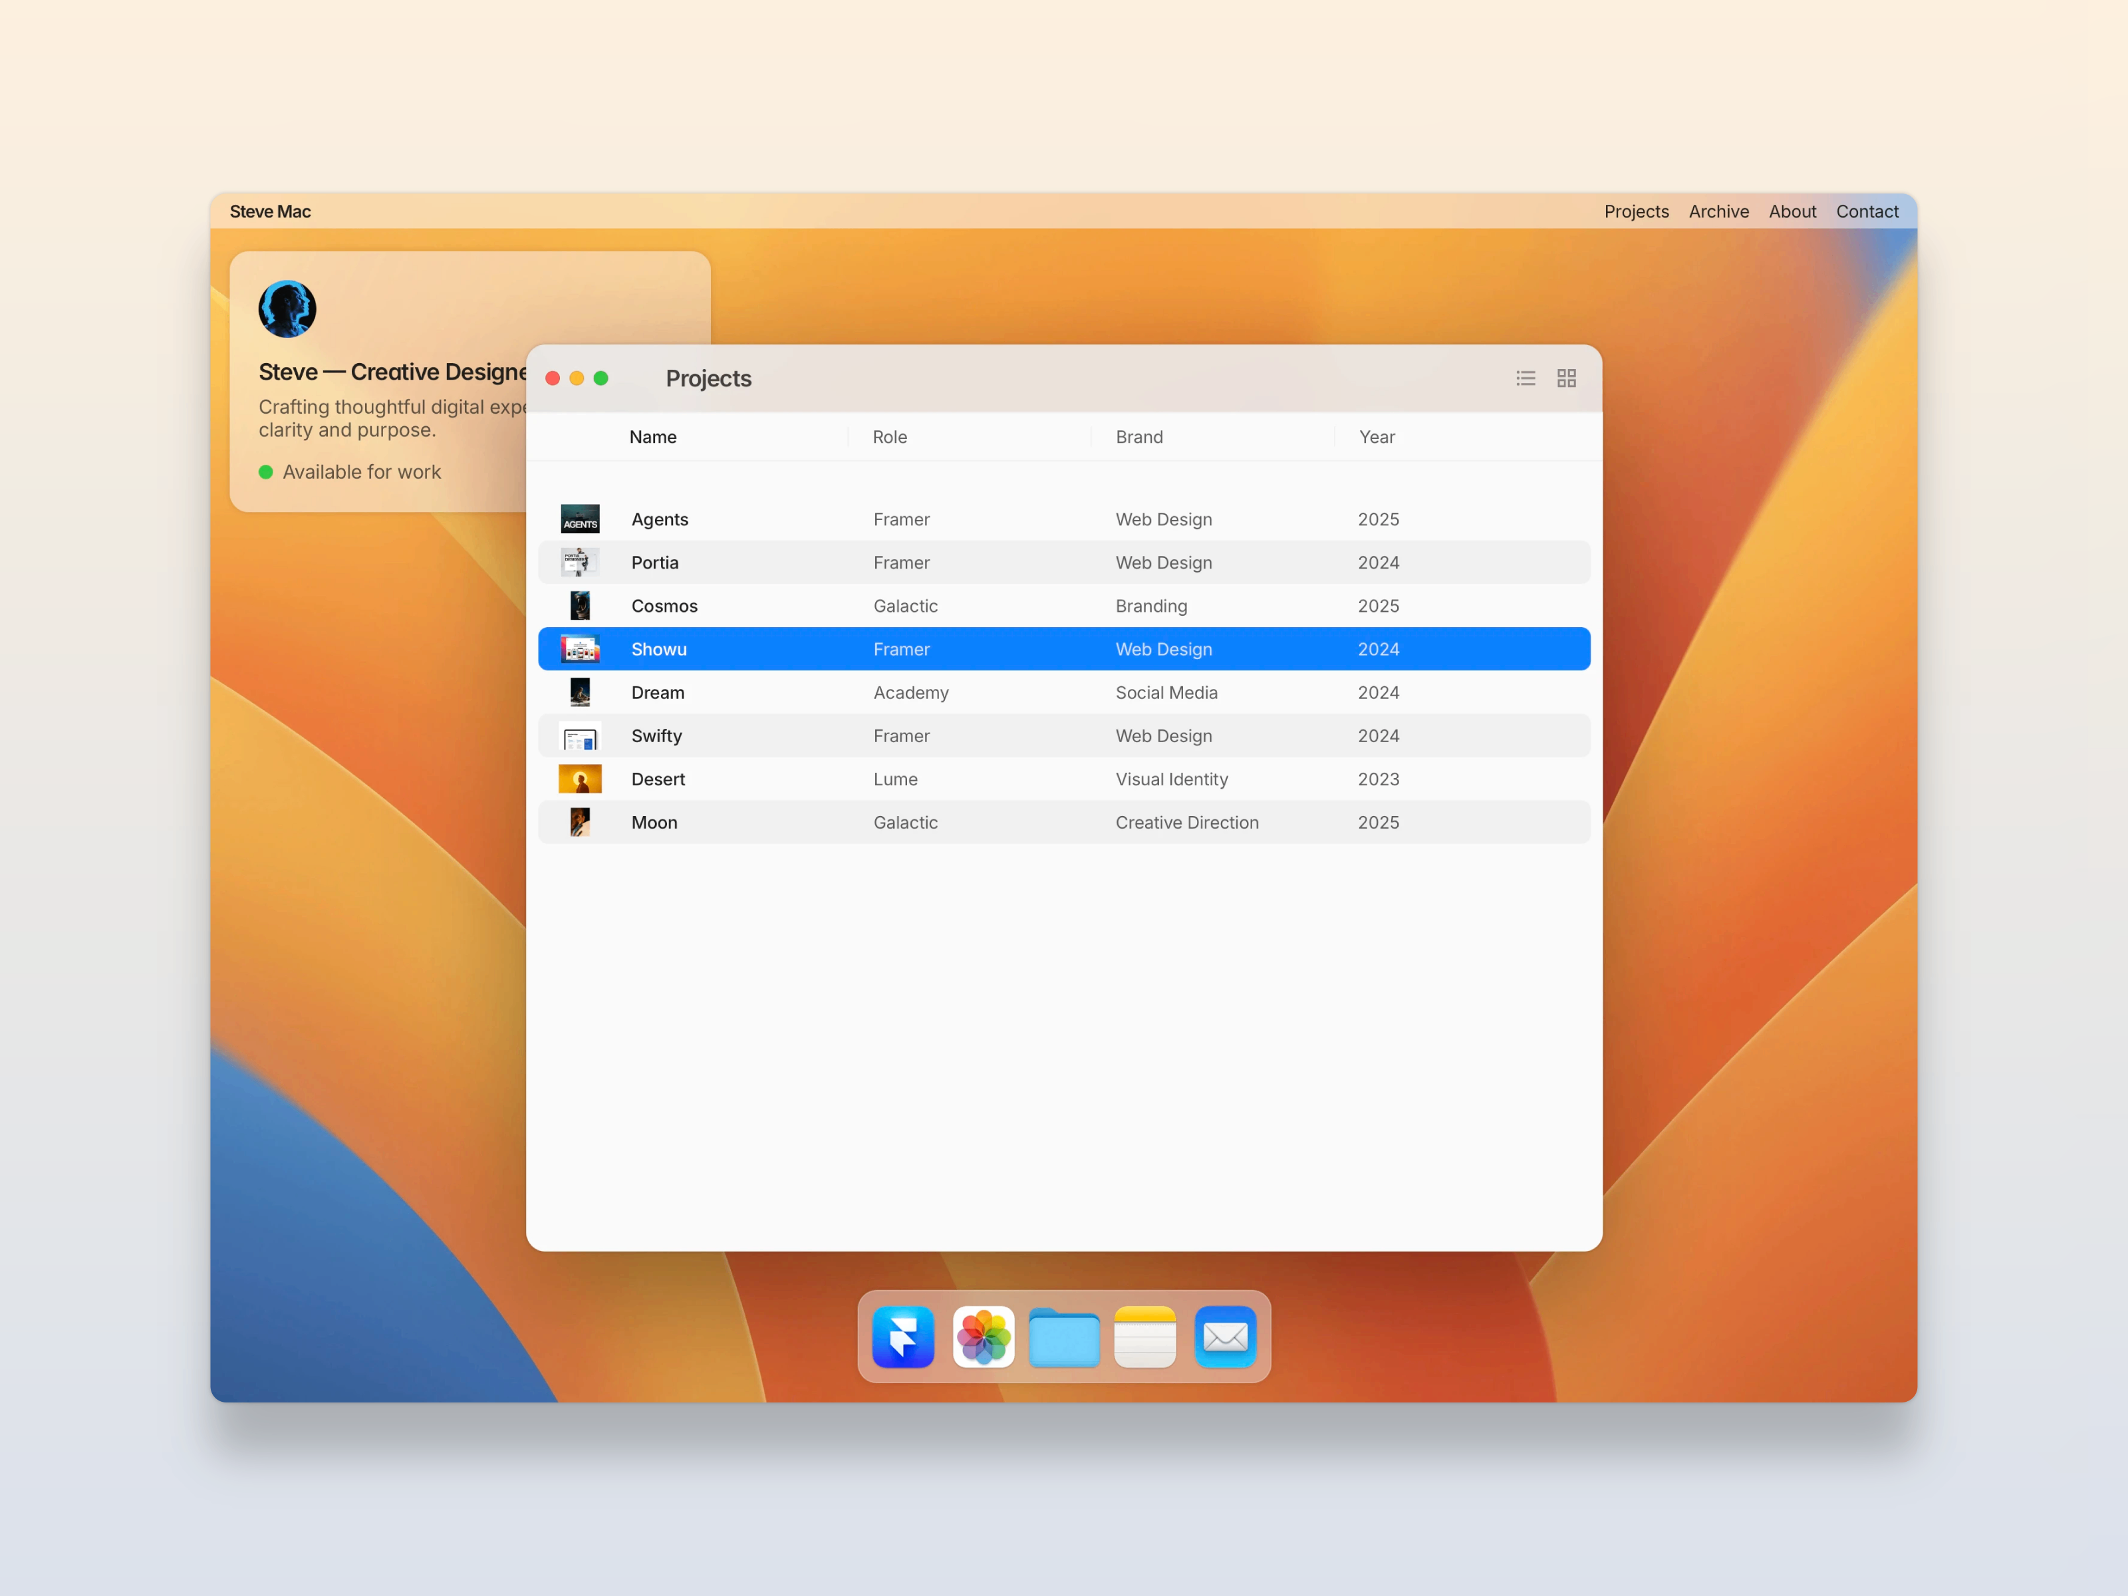Click Academy in the Dream row

[x=911, y=693]
